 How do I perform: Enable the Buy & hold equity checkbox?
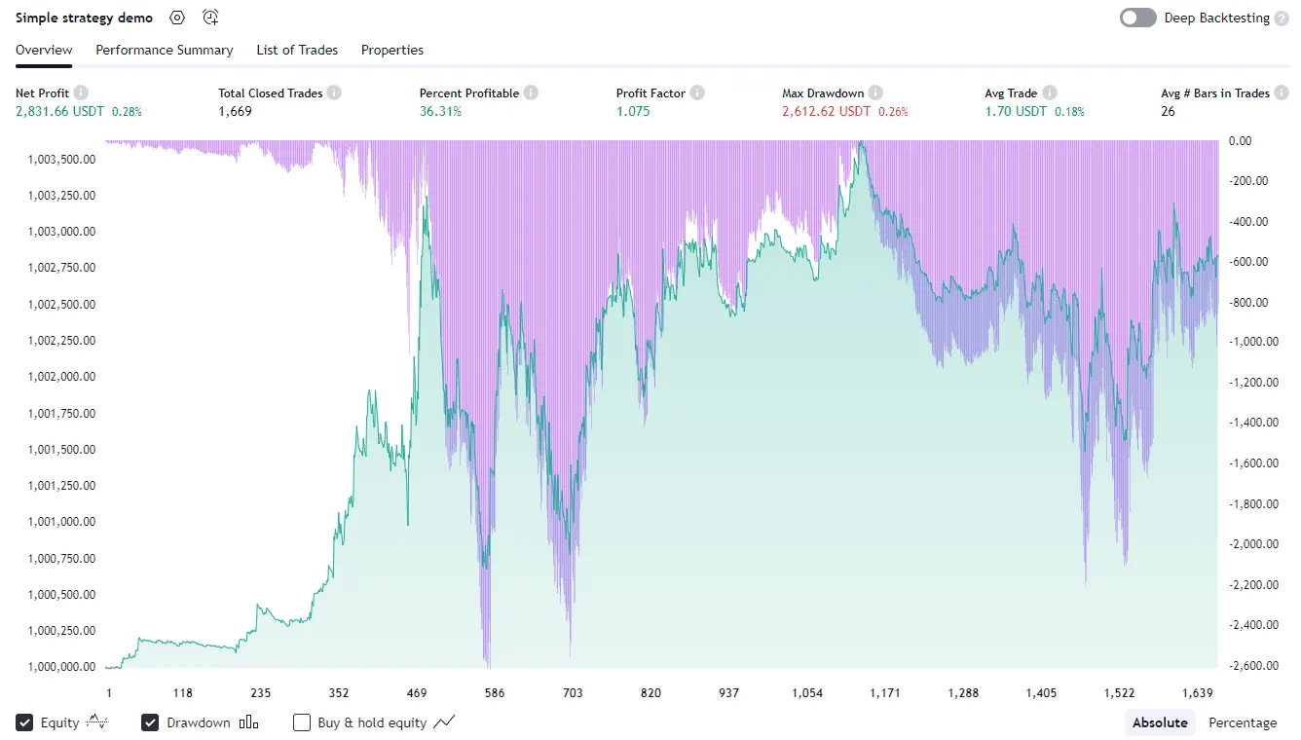click(302, 722)
